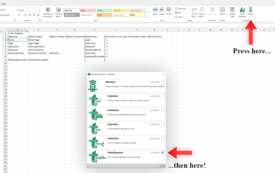Select the 'Password Correct?' cell
Image resolution: width=275 pixels, height=173 pixels.
point(38,53)
